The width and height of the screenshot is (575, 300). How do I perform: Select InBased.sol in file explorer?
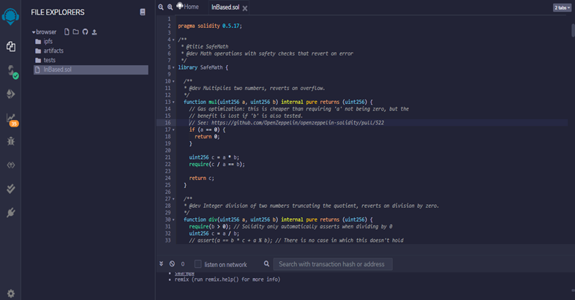pyautogui.click(x=57, y=70)
